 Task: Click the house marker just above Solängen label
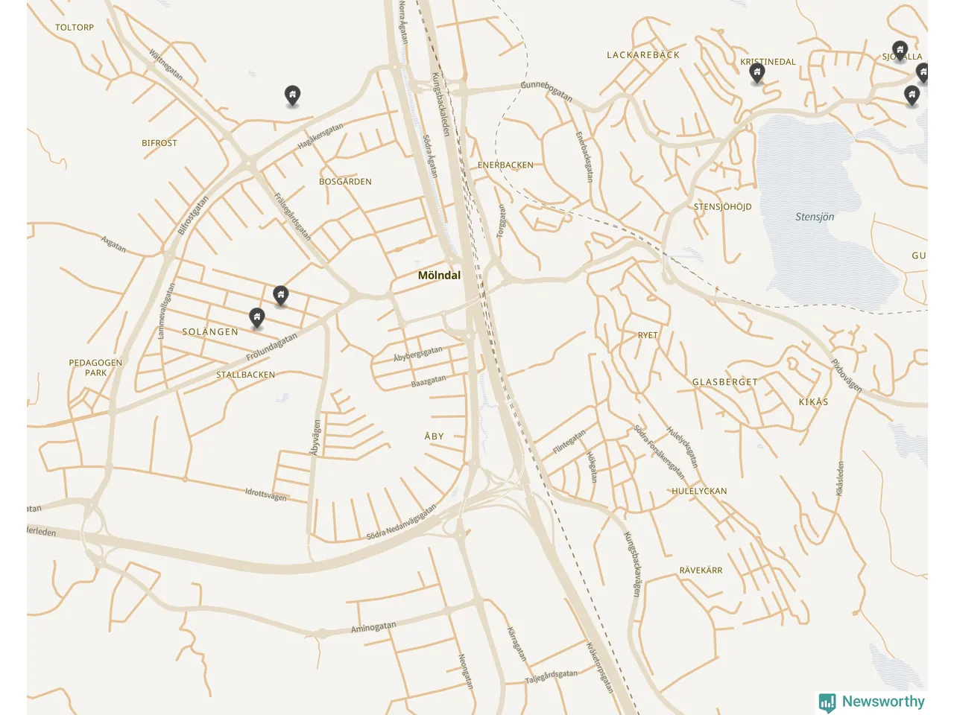coord(256,318)
